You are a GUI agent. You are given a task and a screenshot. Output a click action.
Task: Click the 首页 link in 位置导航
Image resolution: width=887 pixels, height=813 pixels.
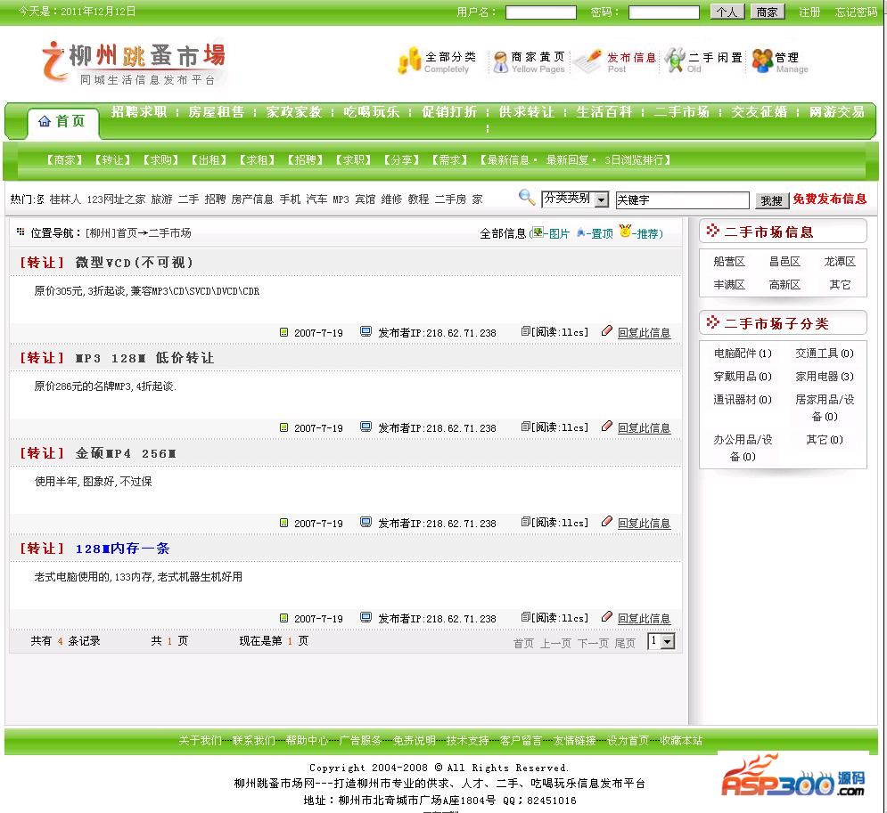pos(127,232)
